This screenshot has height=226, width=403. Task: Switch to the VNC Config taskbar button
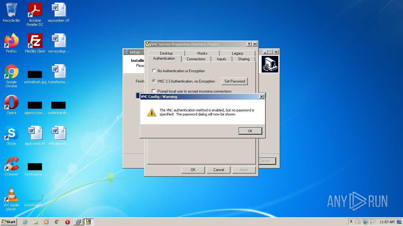(x=89, y=222)
